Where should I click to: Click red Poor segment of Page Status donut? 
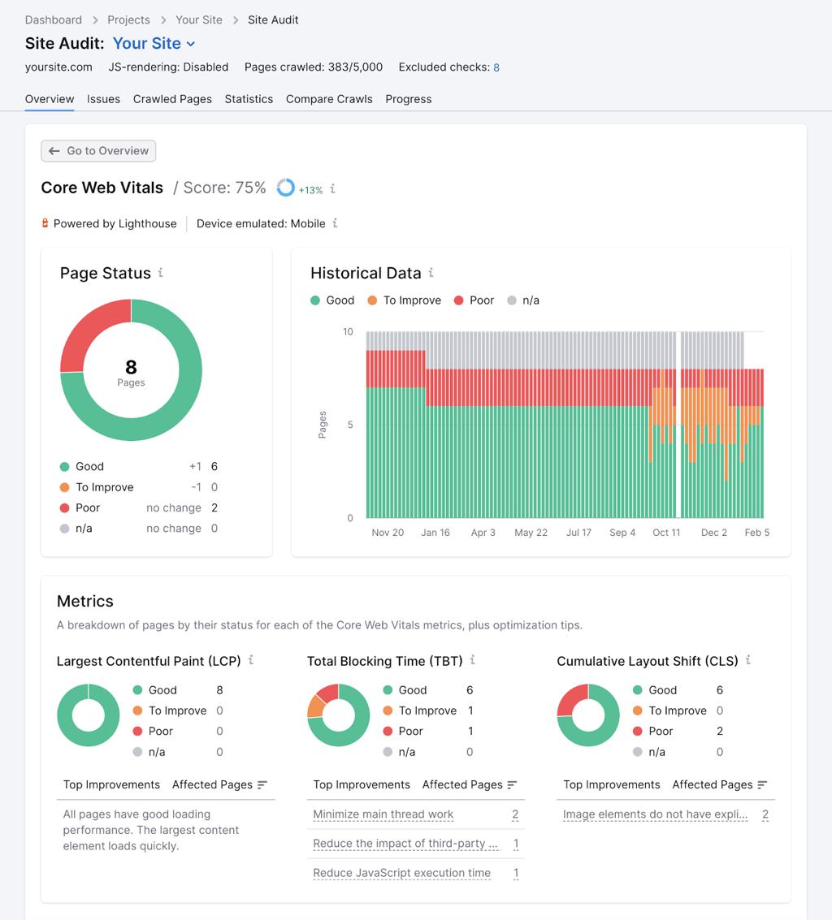click(x=89, y=329)
